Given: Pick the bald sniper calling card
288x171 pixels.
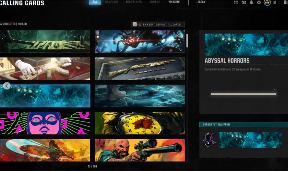Looking at the screenshot, I should point(140,150).
